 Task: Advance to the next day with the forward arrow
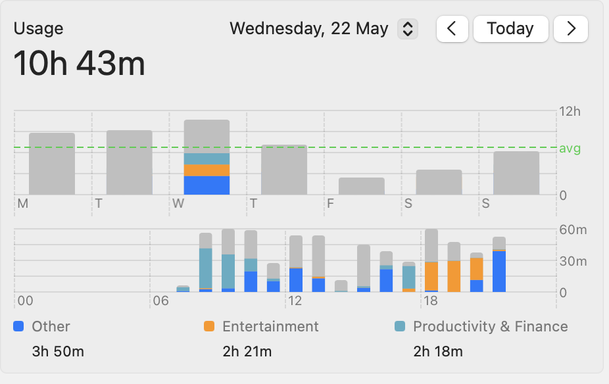click(570, 29)
